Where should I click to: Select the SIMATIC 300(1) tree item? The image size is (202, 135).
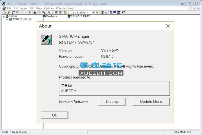click(22, 19)
